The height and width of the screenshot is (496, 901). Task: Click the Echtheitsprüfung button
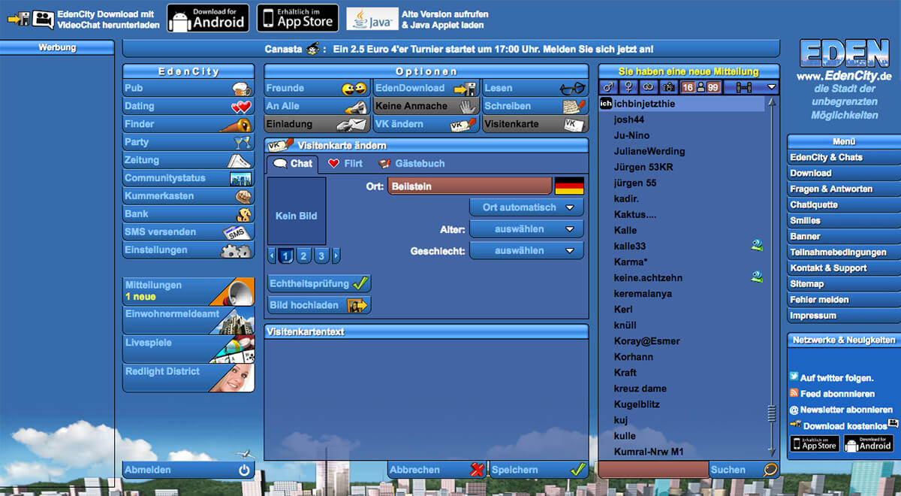[319, 284]
